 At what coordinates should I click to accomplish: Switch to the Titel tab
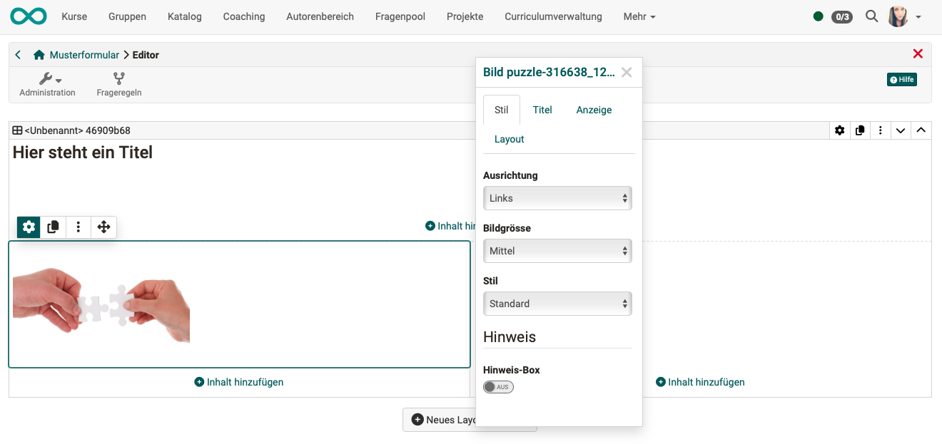pos(542,110)
